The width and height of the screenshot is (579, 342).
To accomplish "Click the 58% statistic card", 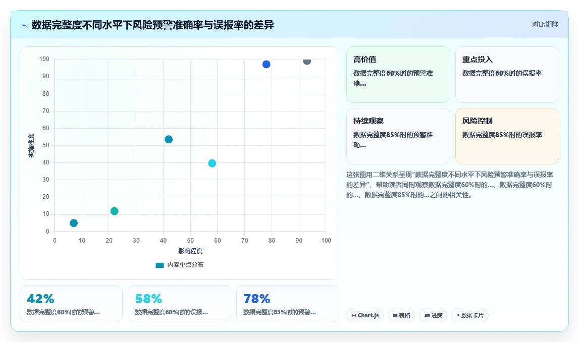I will coord(179,304).
